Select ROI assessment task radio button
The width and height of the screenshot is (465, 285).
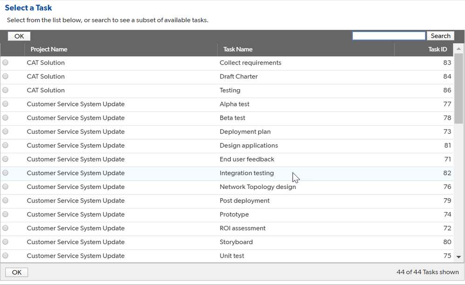5,228
